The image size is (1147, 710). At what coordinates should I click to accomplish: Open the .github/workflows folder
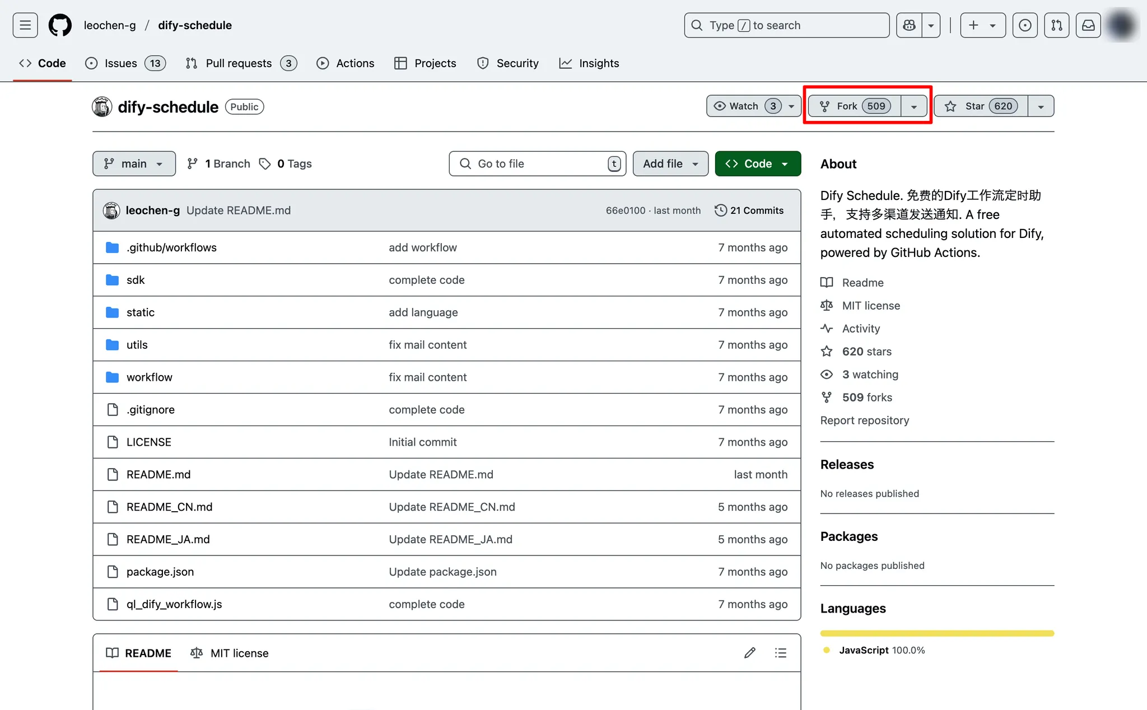(171, 247)
